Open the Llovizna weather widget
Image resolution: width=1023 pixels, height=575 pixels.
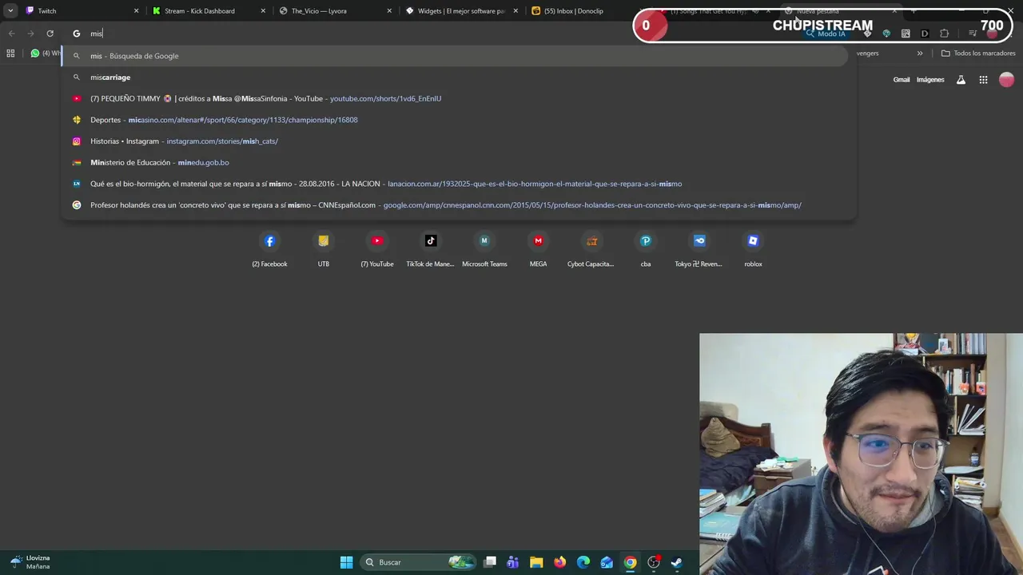click(32, 562)
